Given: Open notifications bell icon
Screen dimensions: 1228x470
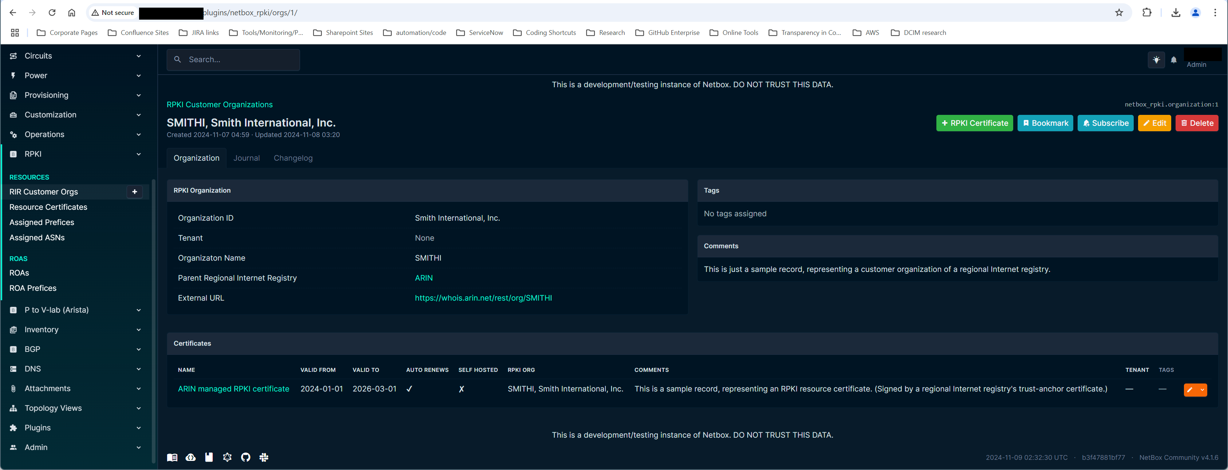Looking at the screenshot, I should coord(1174,60).
